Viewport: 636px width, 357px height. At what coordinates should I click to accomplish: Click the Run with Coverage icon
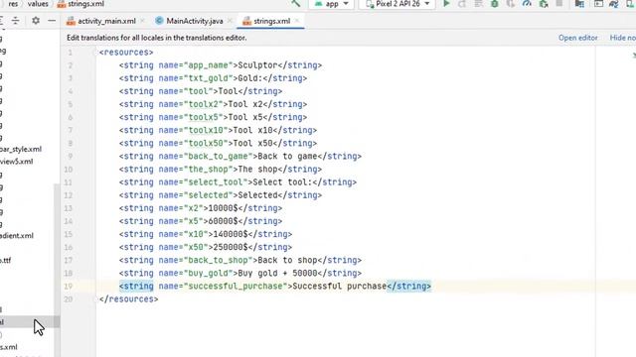pos(510,4)
